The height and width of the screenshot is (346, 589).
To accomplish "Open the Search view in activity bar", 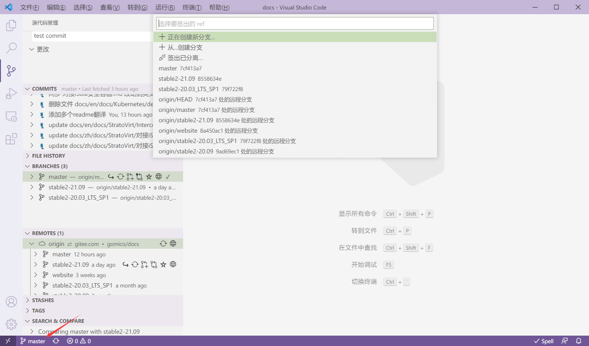I will point(11,48).
